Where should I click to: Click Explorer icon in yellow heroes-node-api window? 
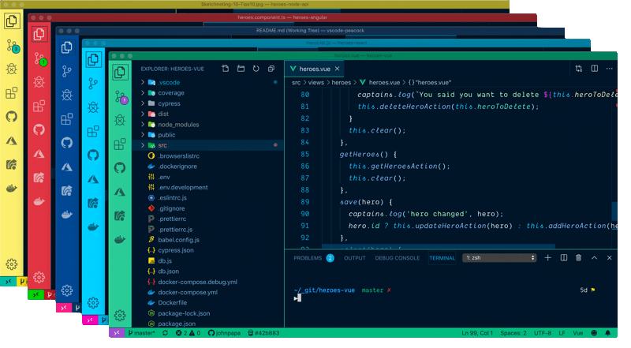click(x=12, y=21)
